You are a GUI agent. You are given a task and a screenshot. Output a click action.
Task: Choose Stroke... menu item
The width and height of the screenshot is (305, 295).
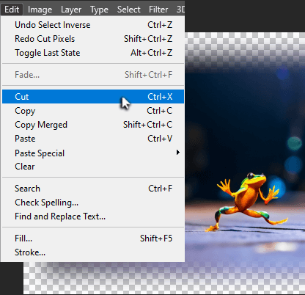[x=93, y=252]
